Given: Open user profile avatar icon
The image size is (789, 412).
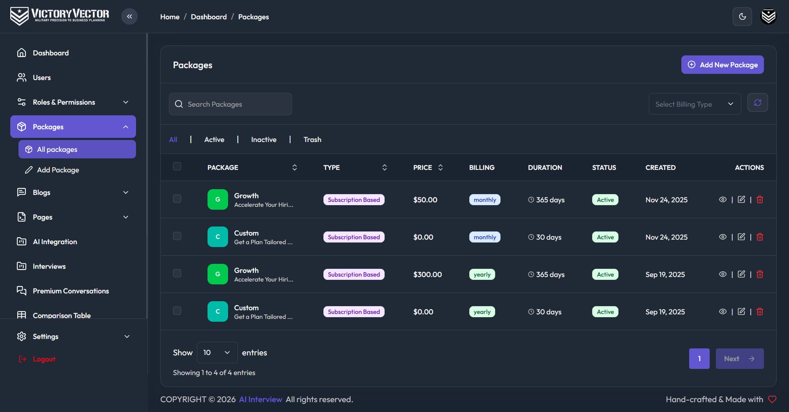Looking at the screenshot, I should 768,16.
